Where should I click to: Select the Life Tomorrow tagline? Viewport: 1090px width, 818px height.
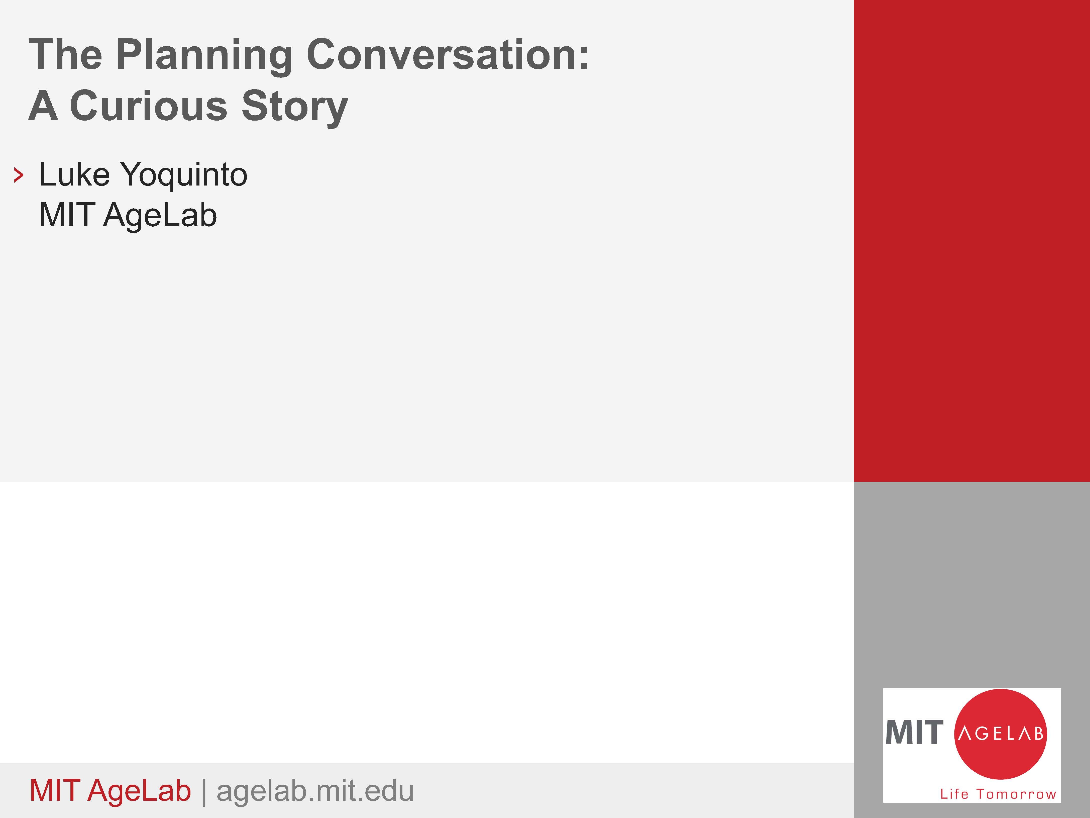998,794
